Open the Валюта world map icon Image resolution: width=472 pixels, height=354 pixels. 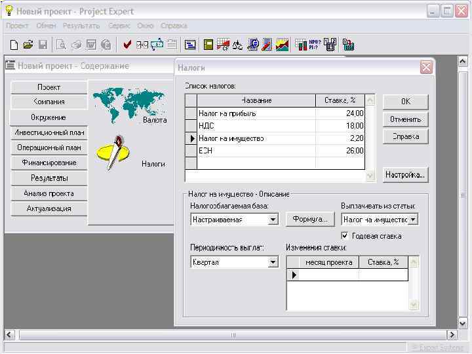pyautogui.click(x=128, y=106)
